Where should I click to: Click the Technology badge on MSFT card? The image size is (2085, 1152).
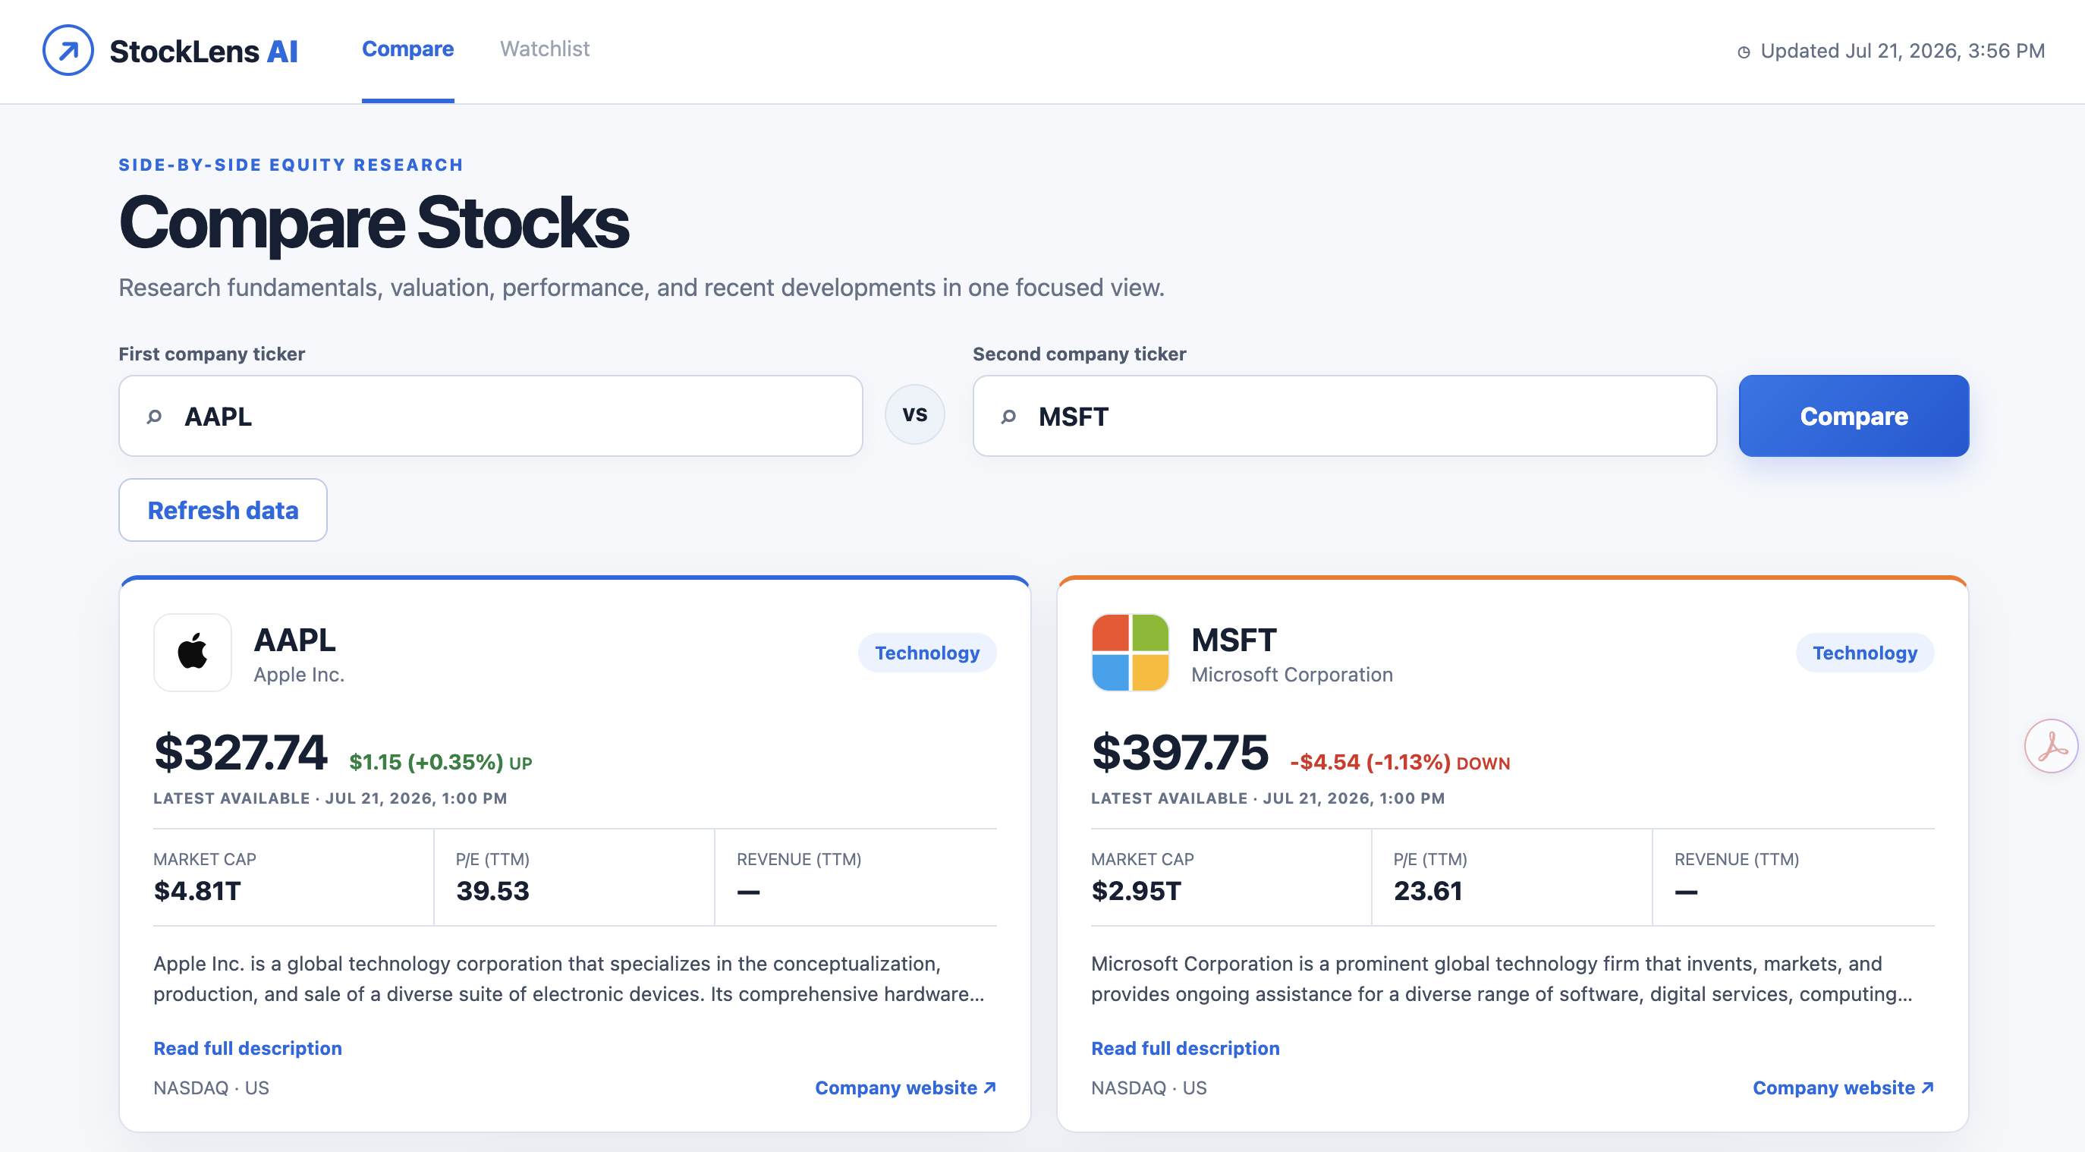pos(1865,653)
